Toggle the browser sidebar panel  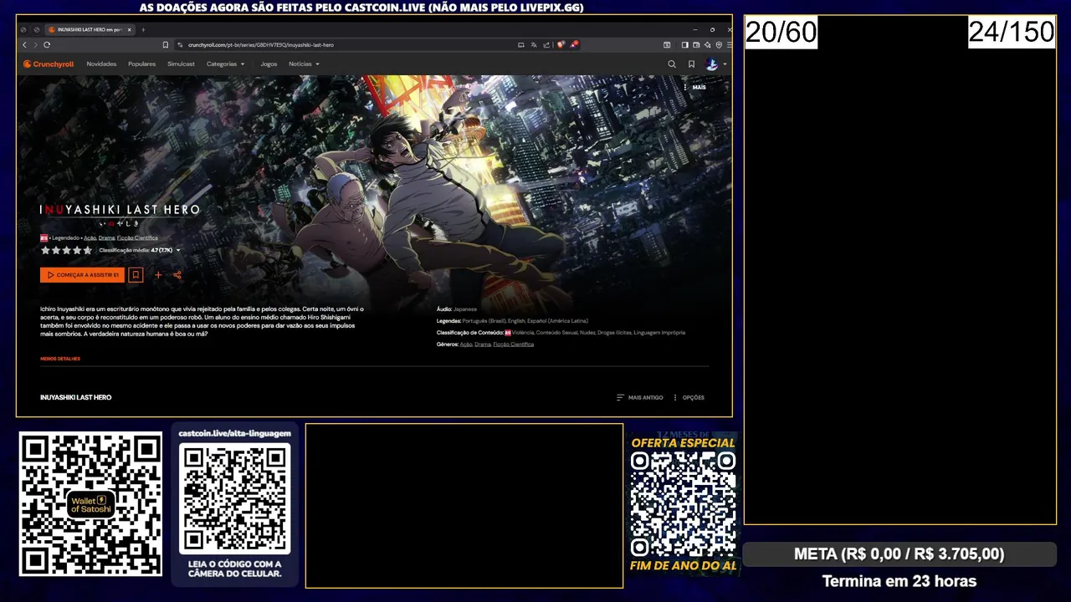pos(684,44)
